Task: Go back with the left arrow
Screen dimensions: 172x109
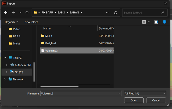Action: (6, 13)
